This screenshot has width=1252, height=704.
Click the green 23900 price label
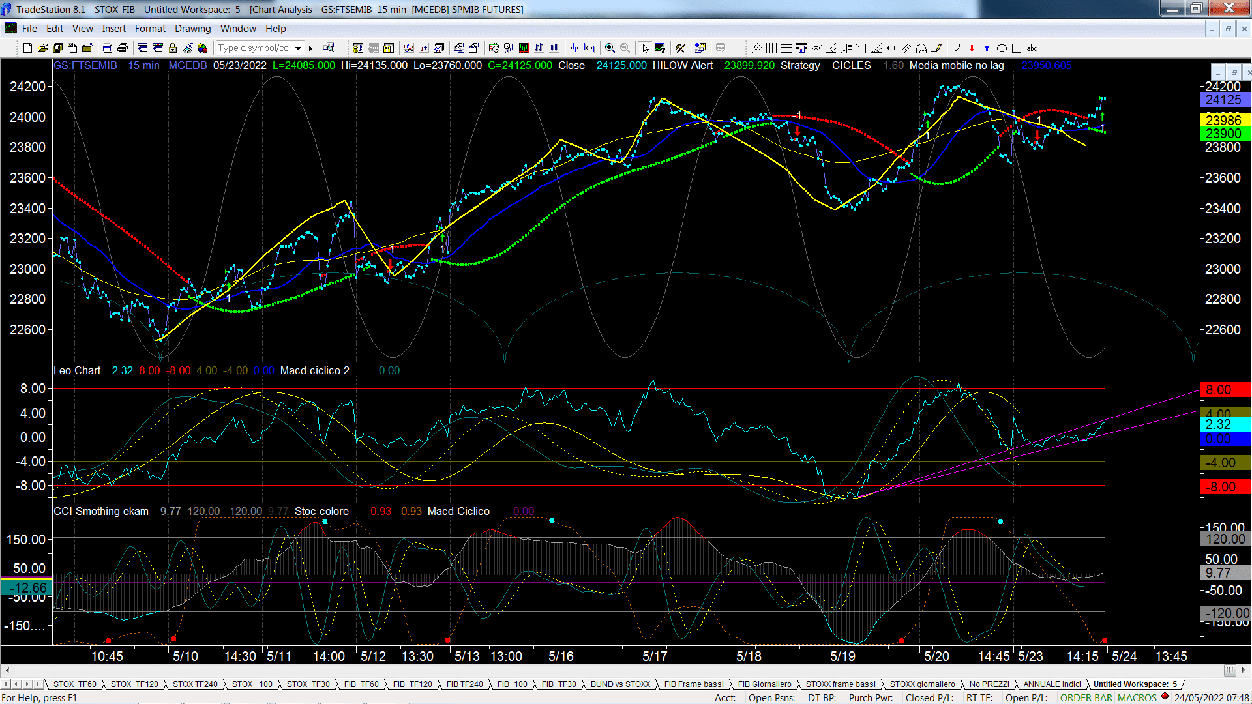1225,134
